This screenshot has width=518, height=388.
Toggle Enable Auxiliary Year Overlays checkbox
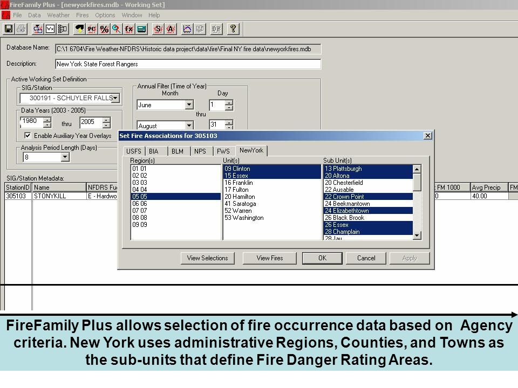[28, 136]
